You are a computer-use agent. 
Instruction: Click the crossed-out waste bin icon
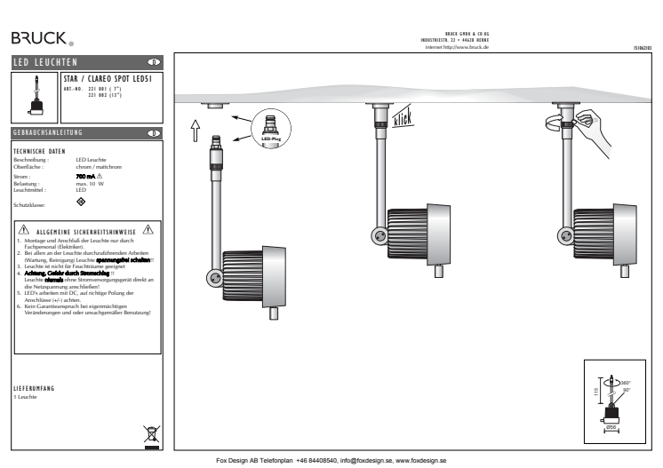pyautogui.click(x=151, y=435)
